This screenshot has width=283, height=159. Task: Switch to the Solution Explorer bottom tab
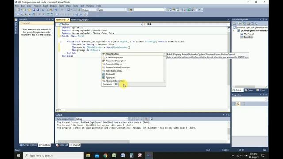[x=237, y=90]
